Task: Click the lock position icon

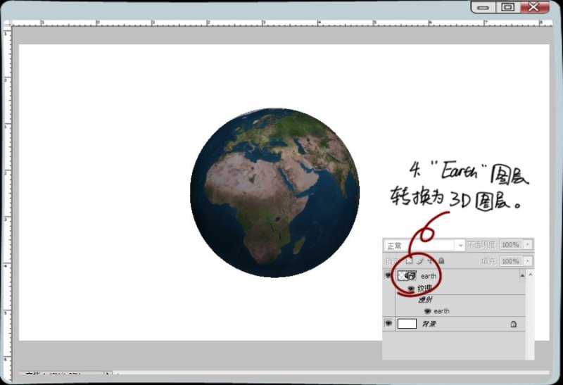Action: [430, 261]
